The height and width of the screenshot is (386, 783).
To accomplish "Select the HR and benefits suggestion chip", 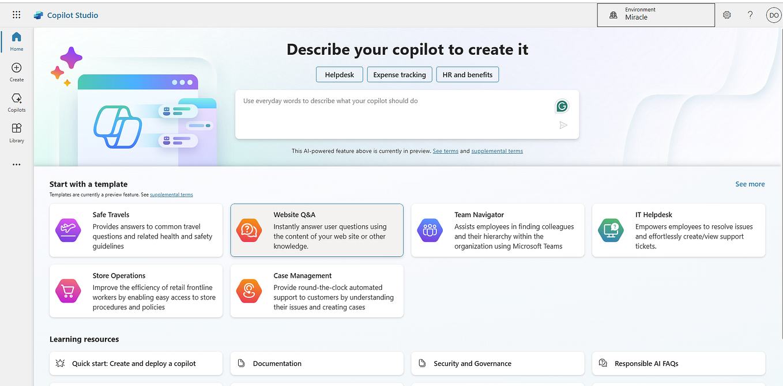I will pos(467,74).
